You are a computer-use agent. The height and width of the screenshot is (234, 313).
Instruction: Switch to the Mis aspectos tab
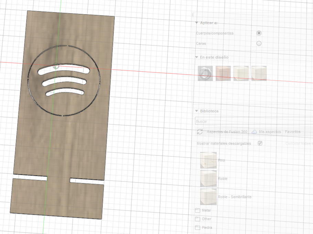266,132
